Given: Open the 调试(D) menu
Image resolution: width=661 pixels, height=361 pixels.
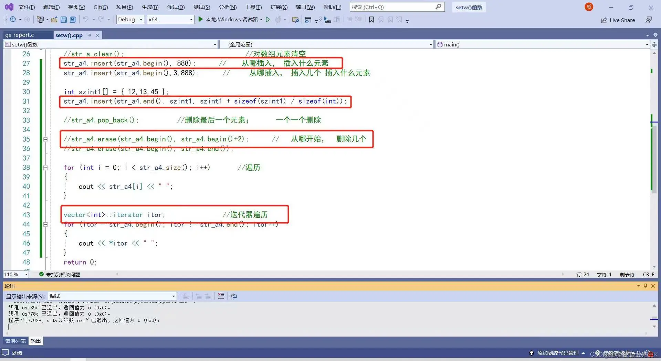Looking at the screenshot, I should tap(176, 7).
